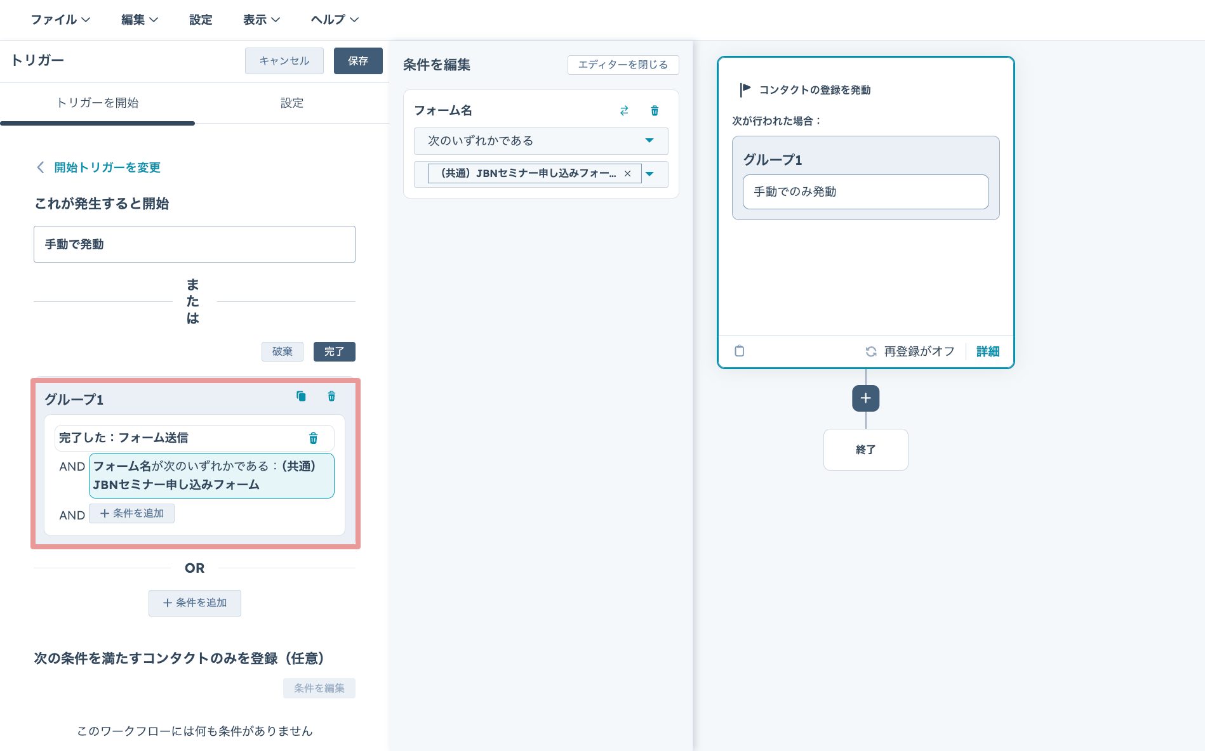Image resolution: width=1205 pixels, height=751 pixels.
Task: Open the ファイル menu
Action: pyautogui.click(x=60, y=20)
